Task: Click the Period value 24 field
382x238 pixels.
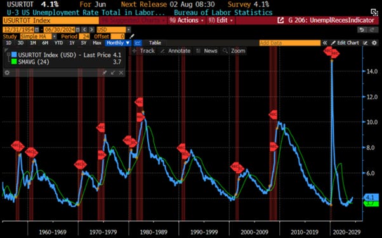Action: click(x=85, y=37)
